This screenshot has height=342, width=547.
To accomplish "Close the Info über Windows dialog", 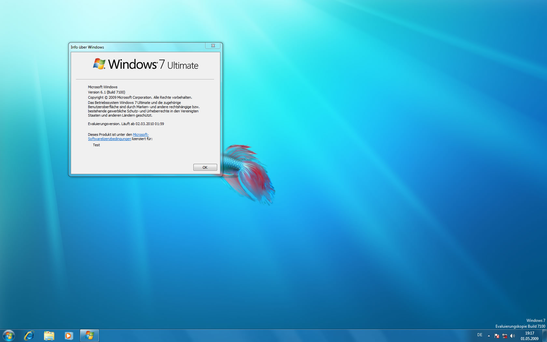I will click(x=213, y=46).
